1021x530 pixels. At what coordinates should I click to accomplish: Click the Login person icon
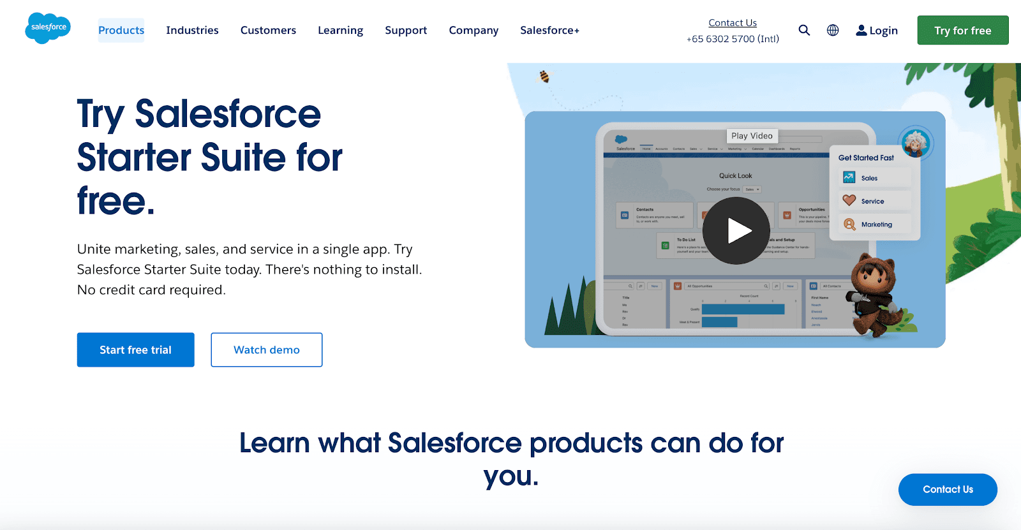[x=861, y=30]
